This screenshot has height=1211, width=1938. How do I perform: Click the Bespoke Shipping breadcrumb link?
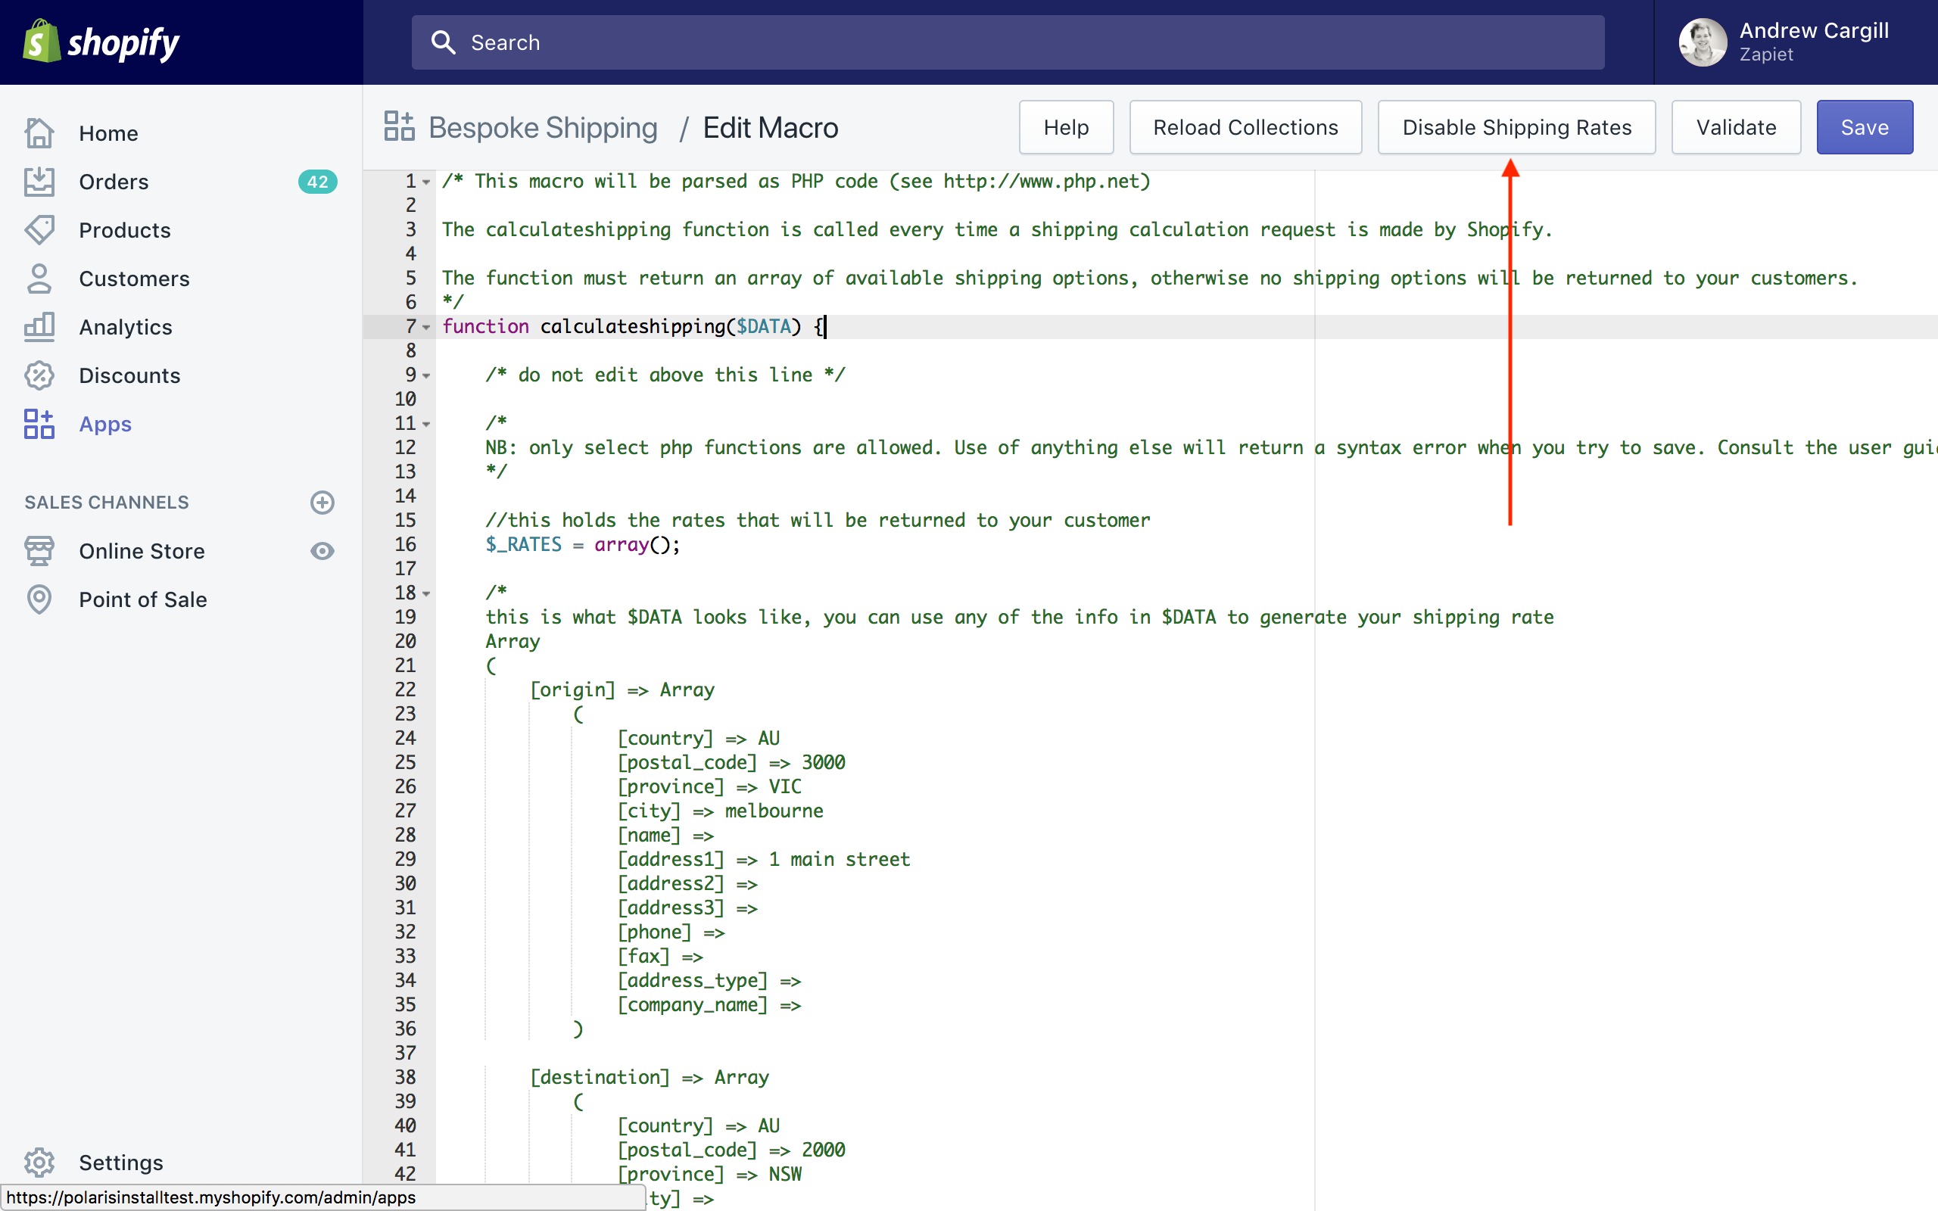(543, 127)
